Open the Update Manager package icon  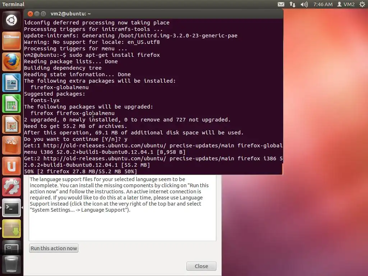coord(11,229)
